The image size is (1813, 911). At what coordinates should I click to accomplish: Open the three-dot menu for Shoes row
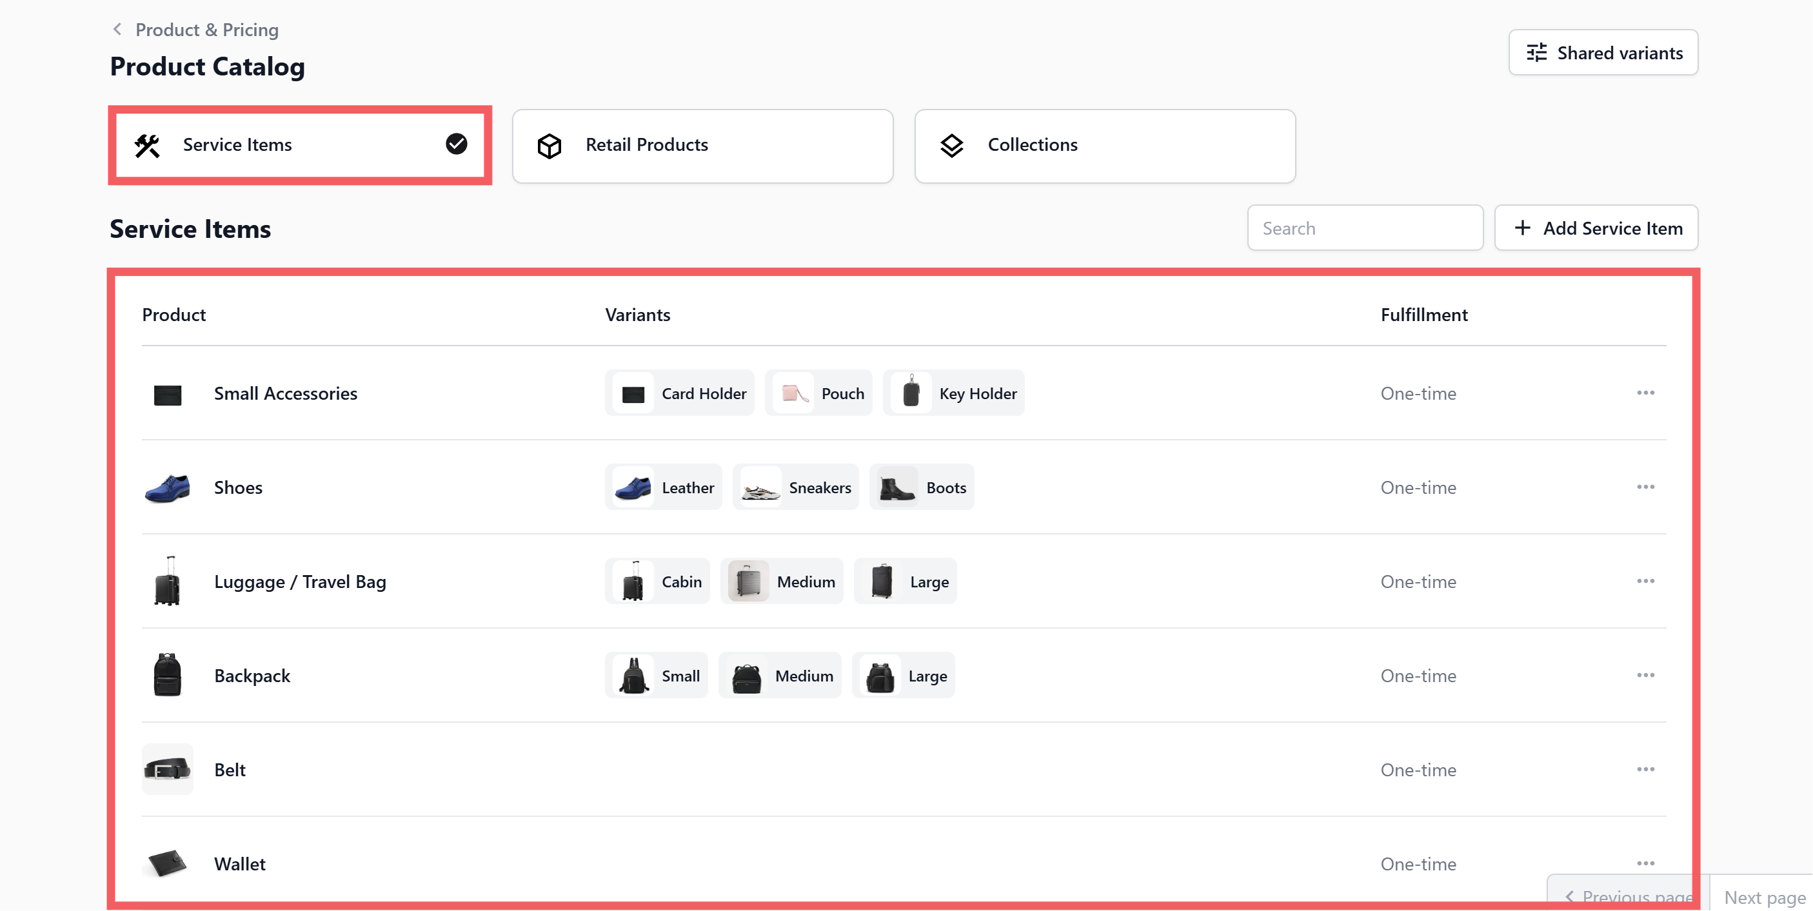(1645, 487)
